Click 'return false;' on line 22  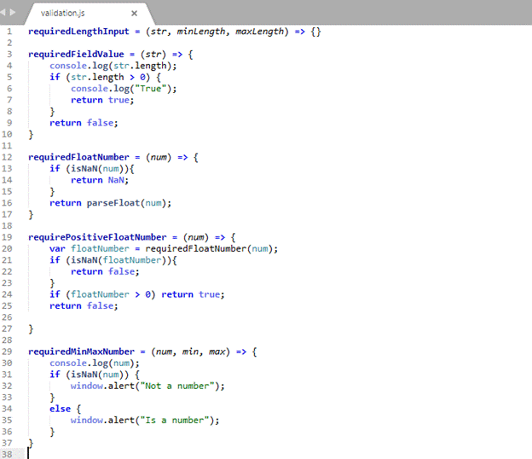(x=105, y=271)
